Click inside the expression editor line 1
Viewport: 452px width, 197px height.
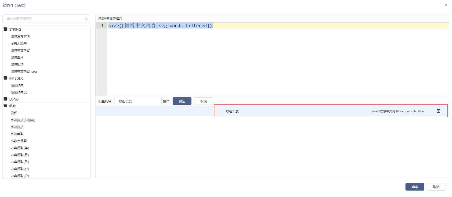click(x=278, y=26)
